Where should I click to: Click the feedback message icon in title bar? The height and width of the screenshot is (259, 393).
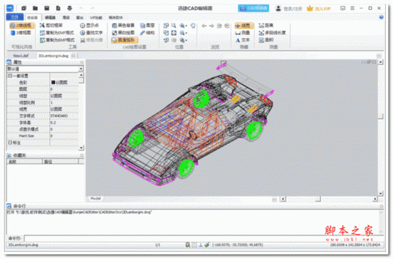coord(343,9)
